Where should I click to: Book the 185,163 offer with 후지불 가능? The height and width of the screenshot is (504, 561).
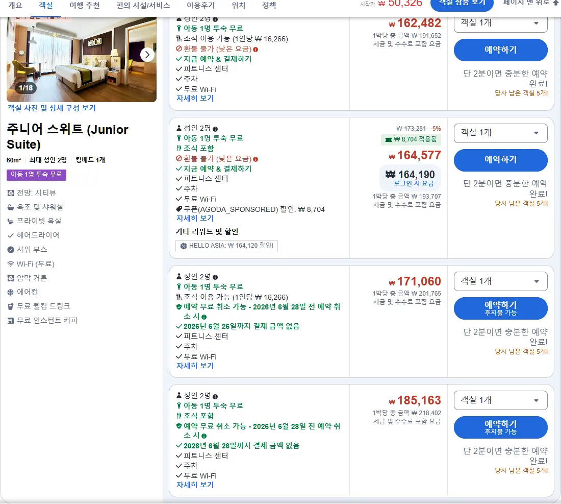[x=500, y=427]
